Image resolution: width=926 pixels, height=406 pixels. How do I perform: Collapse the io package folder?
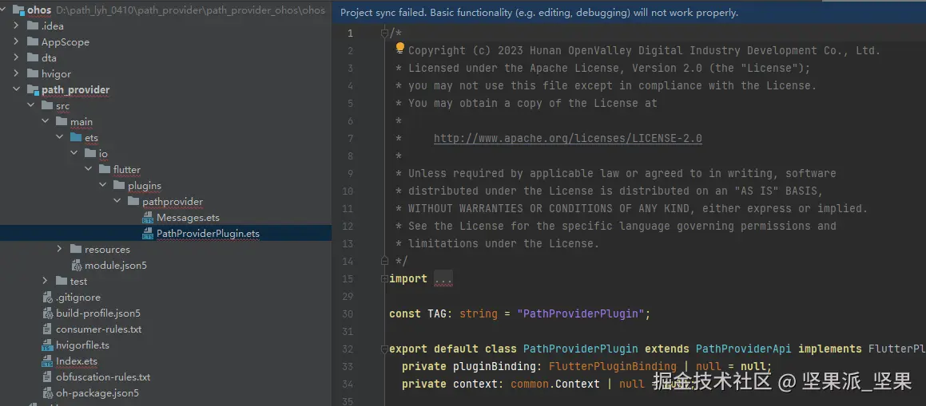tap(74, 154)
